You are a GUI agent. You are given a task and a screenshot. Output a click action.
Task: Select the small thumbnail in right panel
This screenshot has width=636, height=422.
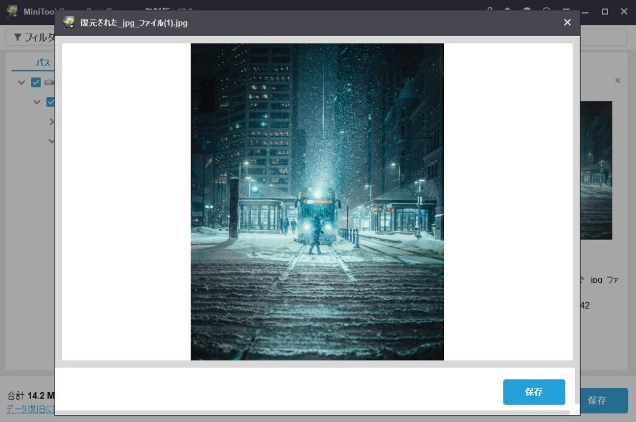click(596, 170)
